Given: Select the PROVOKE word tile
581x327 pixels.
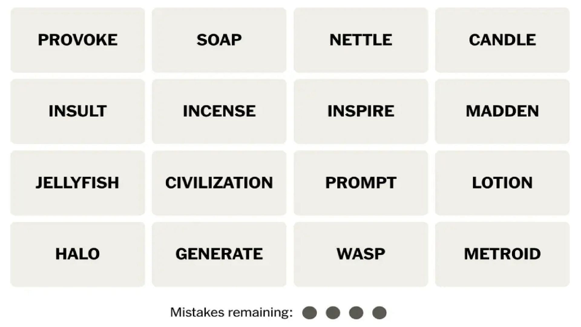Looking at the screenshot, I should click(x=77, y=39).
